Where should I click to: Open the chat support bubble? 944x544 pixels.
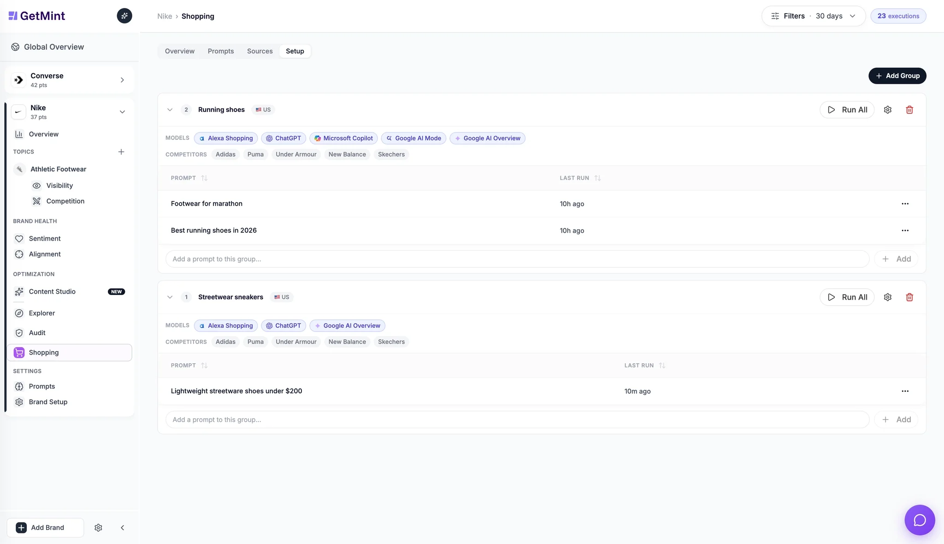920,520
